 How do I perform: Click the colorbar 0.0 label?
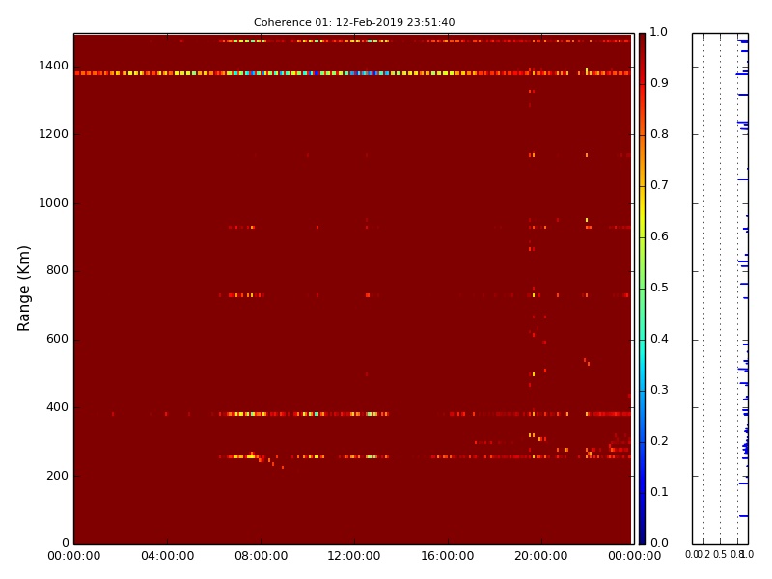[x=659, y=543]
